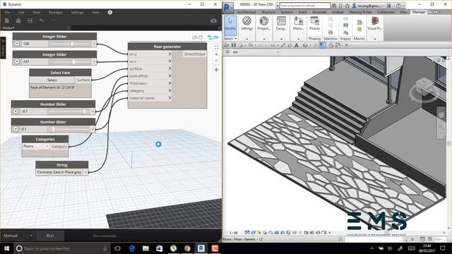Click Zoom to fit icon in Dynamo canvas

tap(216, 47)
